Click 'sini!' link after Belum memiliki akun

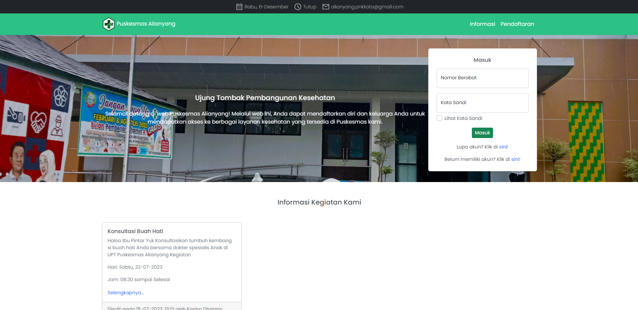pyautogui.click(x=516, y=159)
